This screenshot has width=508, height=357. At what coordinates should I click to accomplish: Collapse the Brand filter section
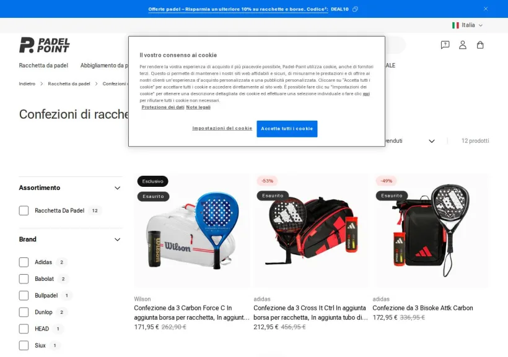117,239
